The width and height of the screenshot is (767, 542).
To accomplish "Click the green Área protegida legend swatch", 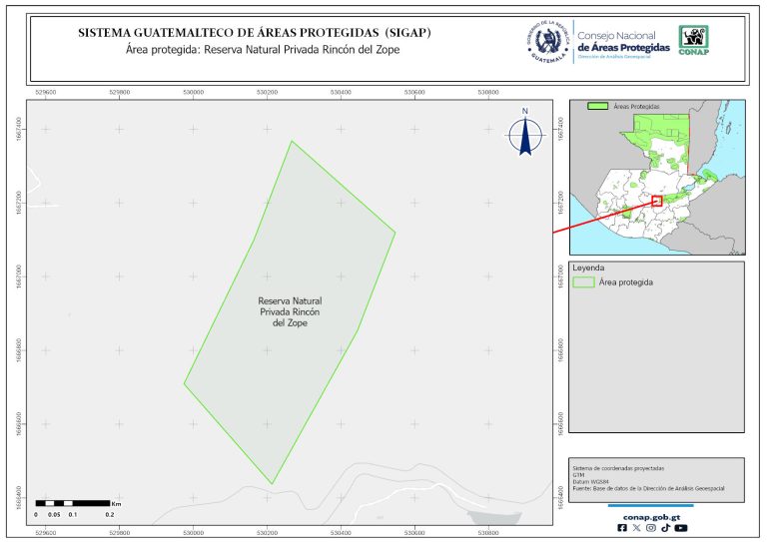I will tap(583, 282).
